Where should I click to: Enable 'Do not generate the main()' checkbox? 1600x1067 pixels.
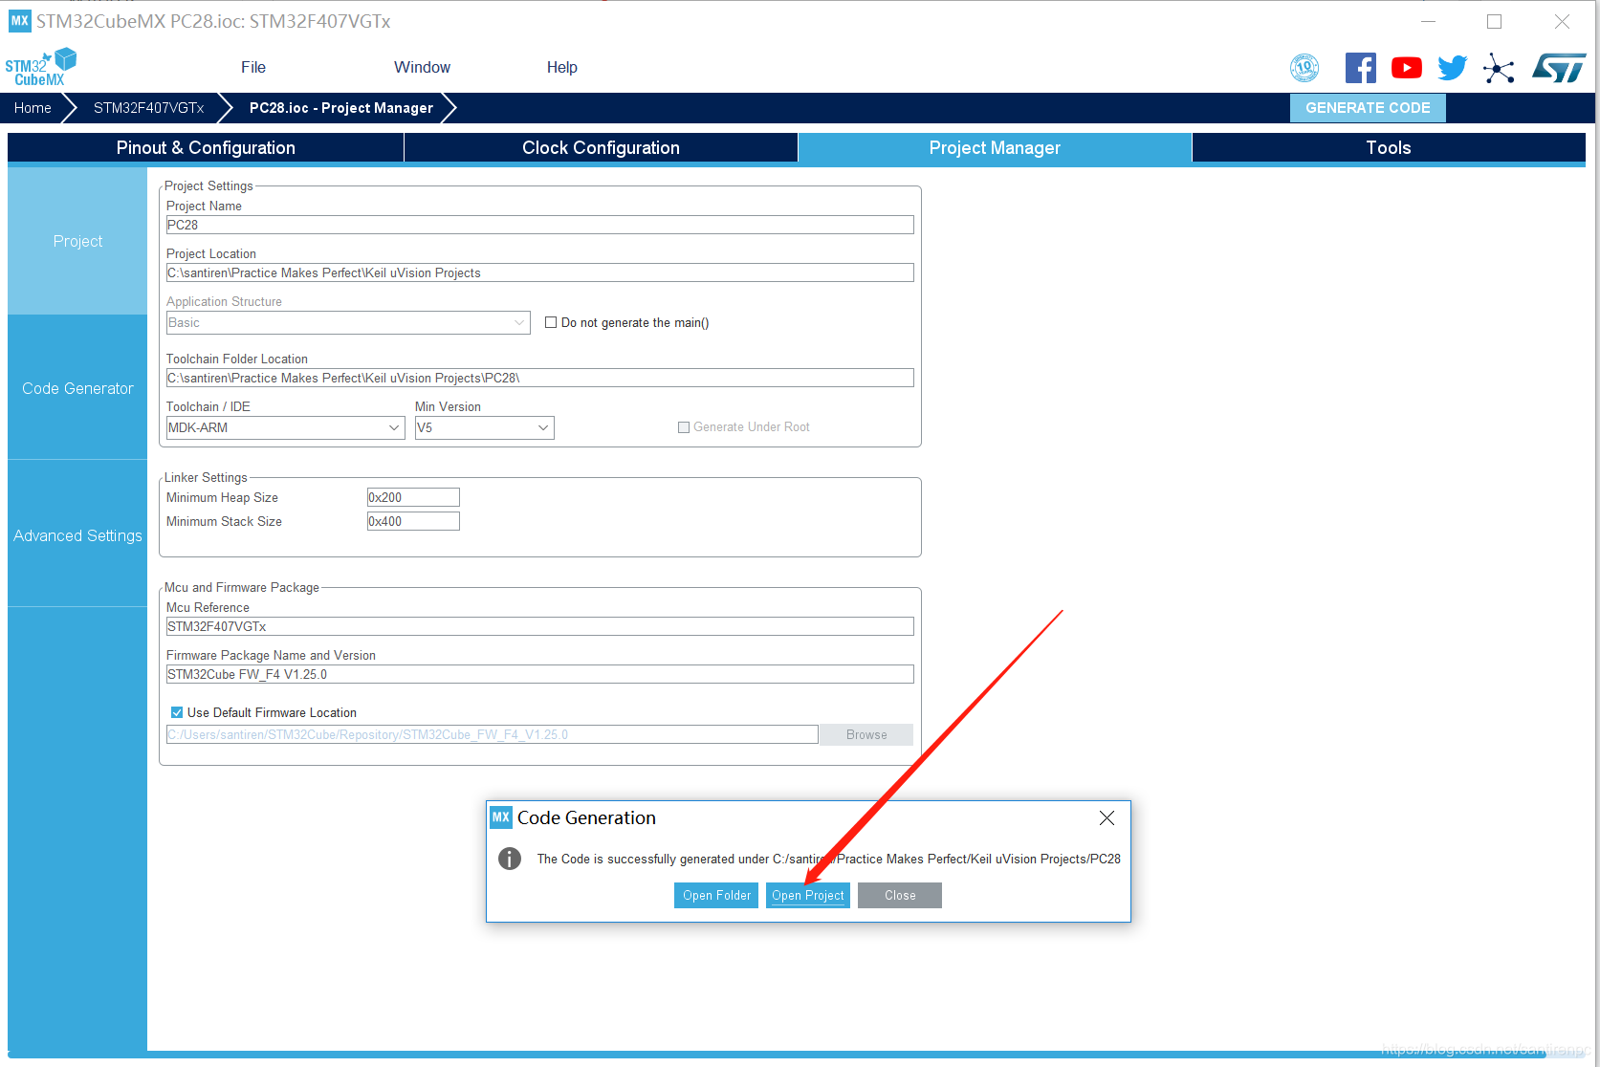tap(551, 322)
